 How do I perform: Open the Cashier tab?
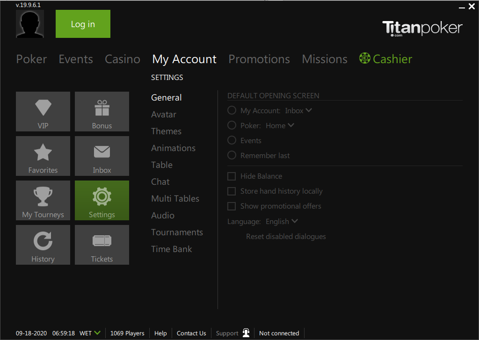pyautogui.click(x=392, y=59)
